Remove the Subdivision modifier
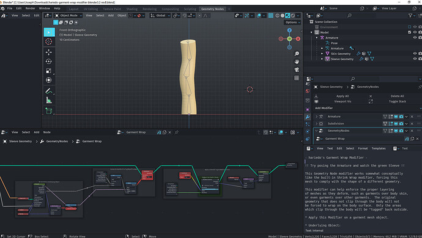 click(x=412, y=123)
